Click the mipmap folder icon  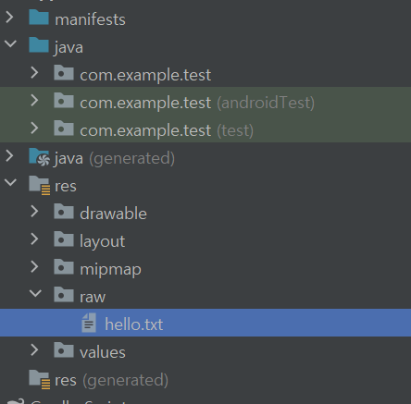click(x=64, y=267)
